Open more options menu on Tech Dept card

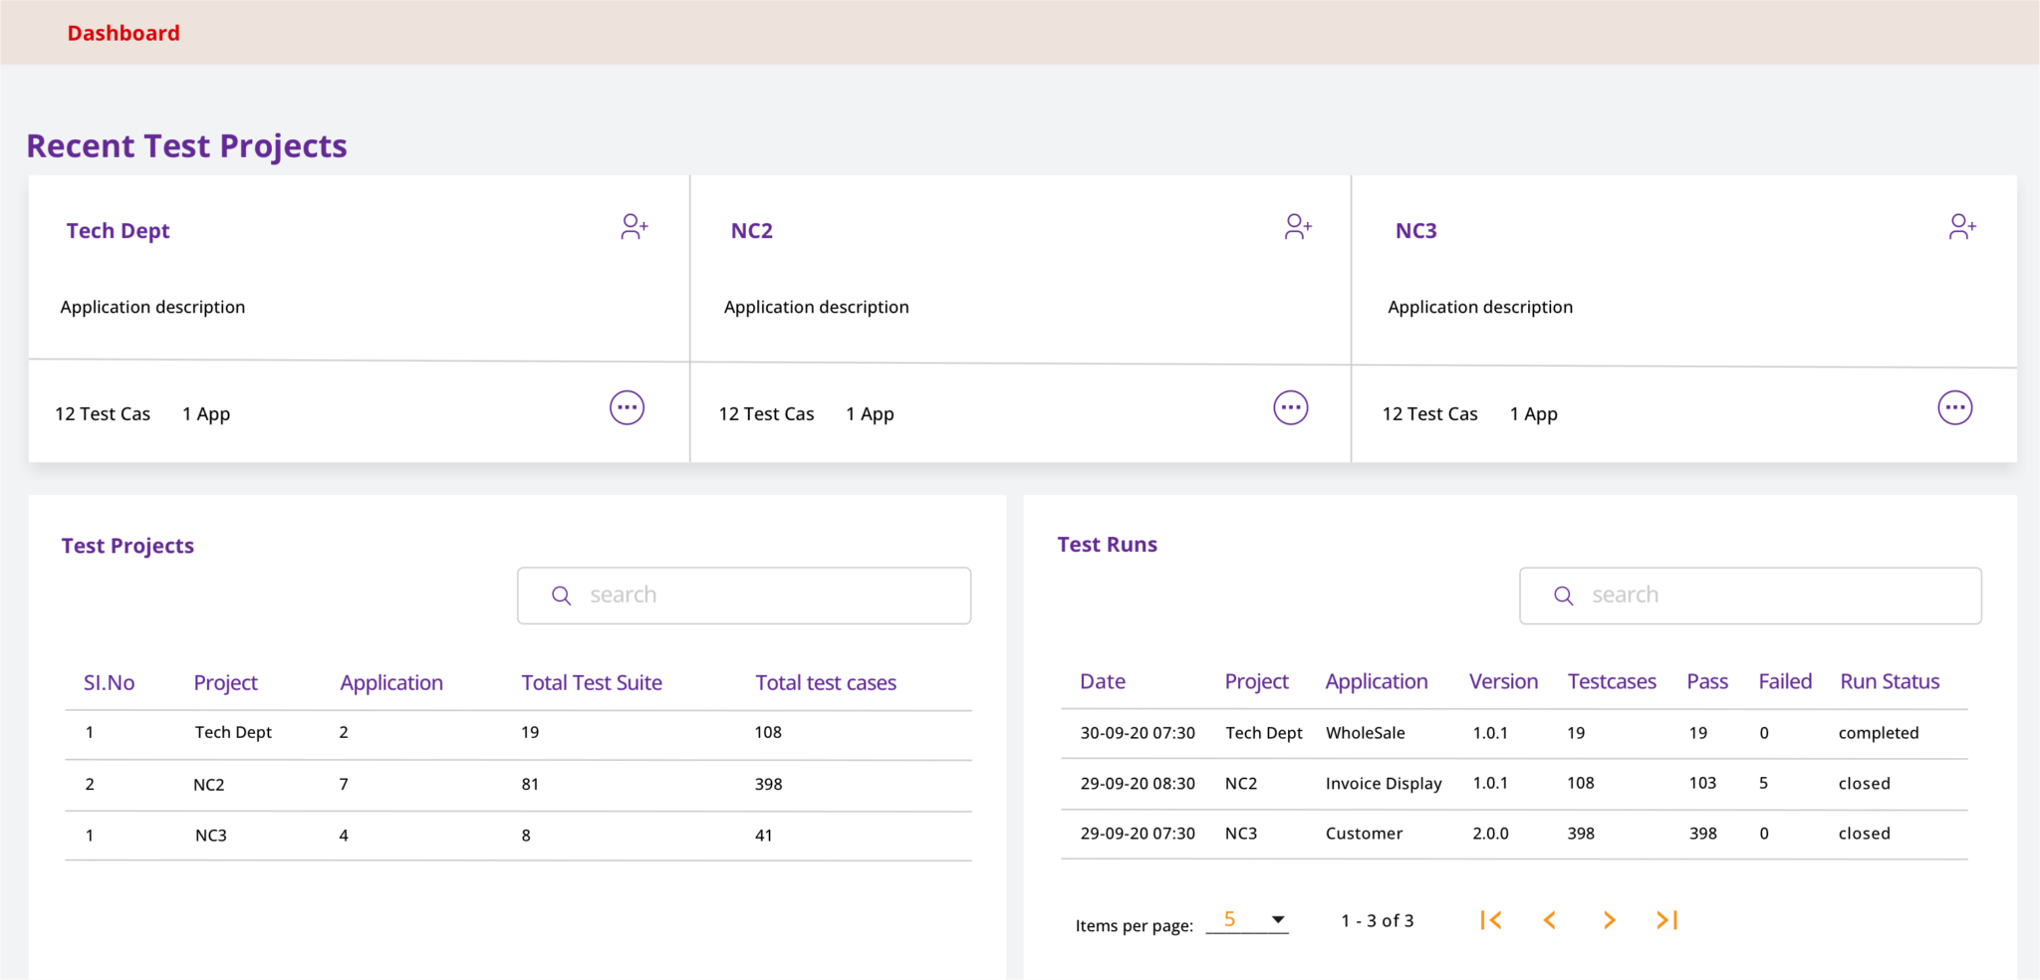(627, 407)
